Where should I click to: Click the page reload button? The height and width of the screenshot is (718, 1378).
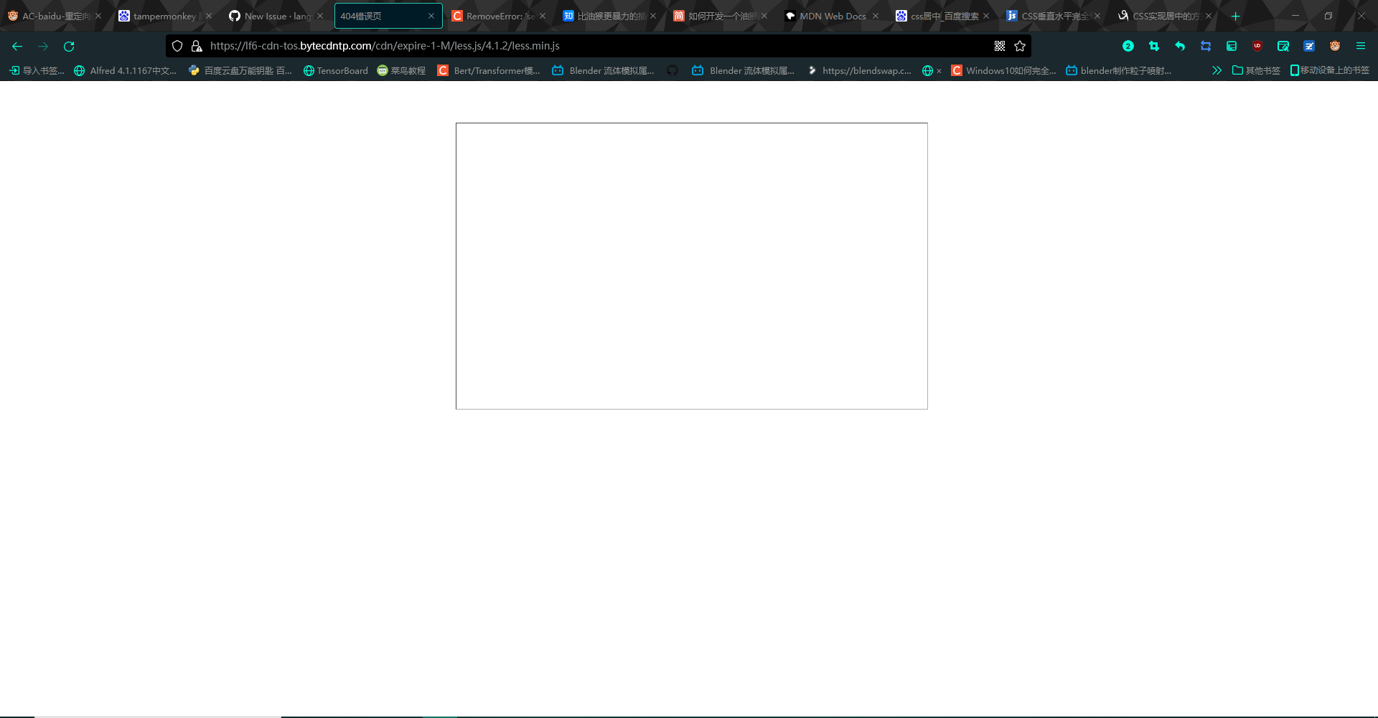69,46
